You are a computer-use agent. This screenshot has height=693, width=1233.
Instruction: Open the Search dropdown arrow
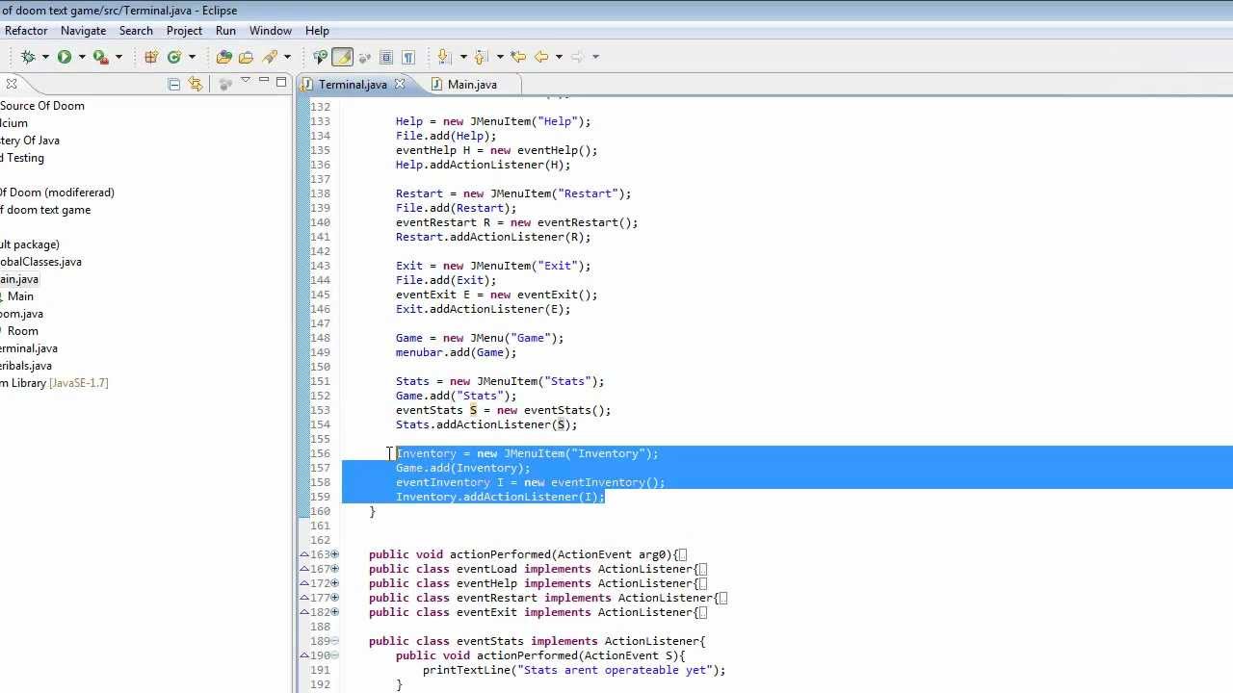tap(287, 57)
